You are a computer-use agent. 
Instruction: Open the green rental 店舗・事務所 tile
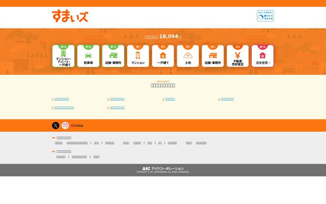(113, 56)
